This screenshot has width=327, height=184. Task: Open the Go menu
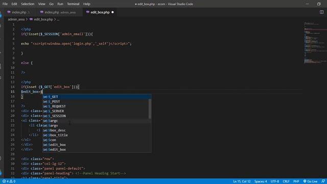point(51,4)
